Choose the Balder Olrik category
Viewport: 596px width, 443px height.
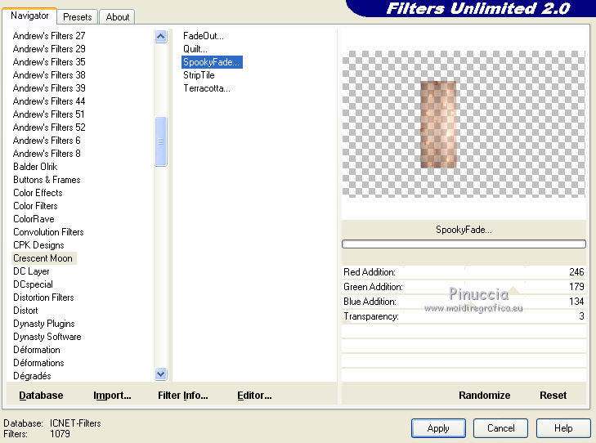pyautogui.click(x=35, y=167)
